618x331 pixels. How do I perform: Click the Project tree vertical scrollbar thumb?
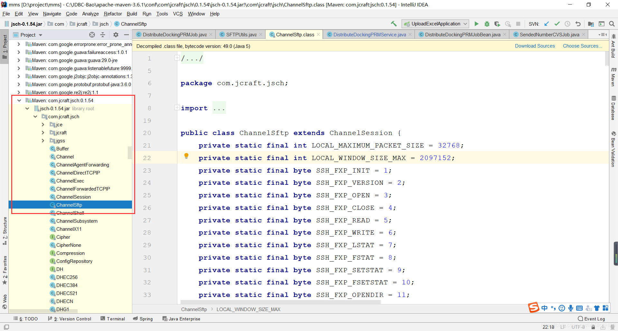tap(130, 153)
